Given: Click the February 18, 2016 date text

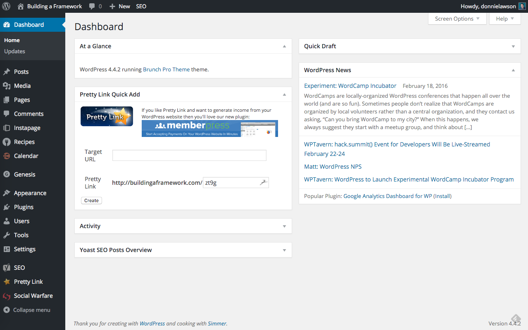Looking at the screenshot, I should click(425, 86).
